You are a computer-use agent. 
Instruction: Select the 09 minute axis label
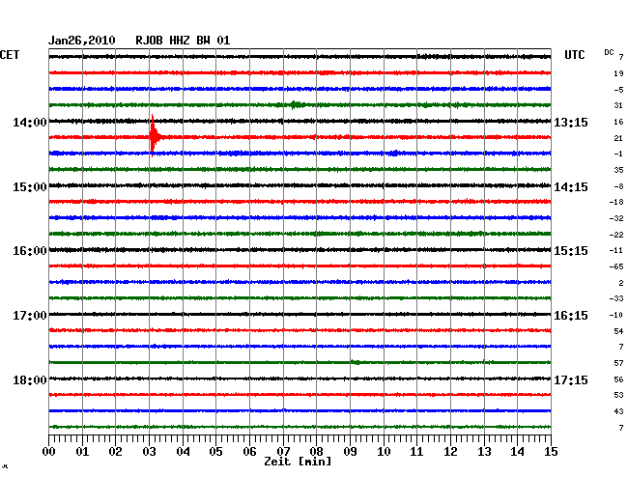pos(350,451)
